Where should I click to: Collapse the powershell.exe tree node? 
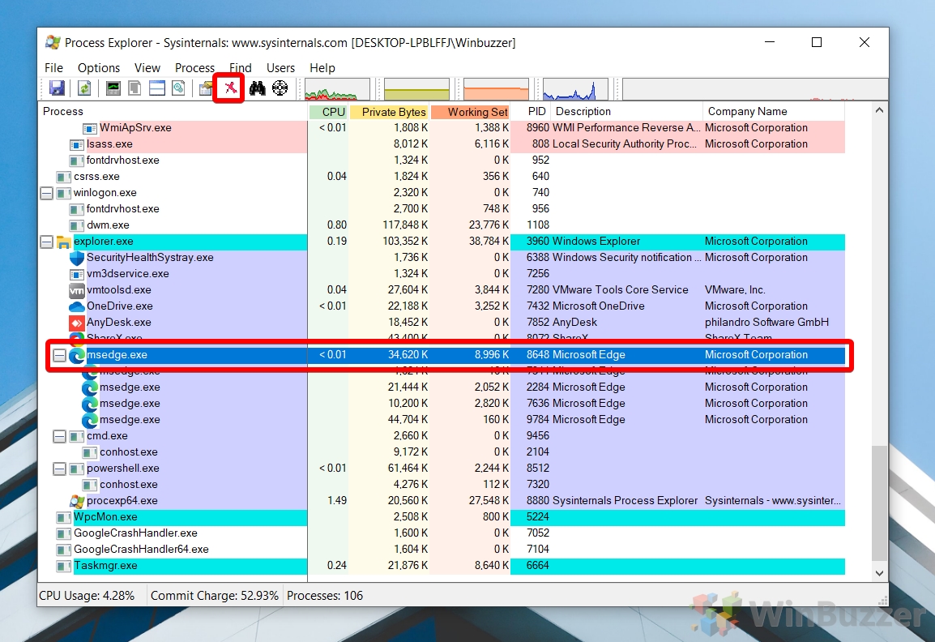[60, 469]
